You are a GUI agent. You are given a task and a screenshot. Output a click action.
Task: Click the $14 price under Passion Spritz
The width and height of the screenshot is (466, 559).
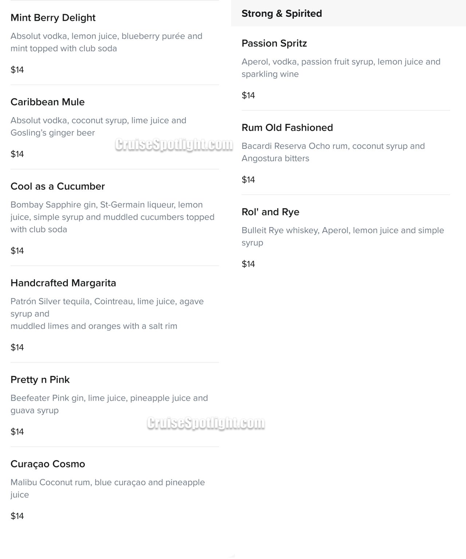pos(248,95)
